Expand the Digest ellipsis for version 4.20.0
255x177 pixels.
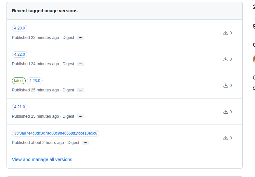(81, 38)
